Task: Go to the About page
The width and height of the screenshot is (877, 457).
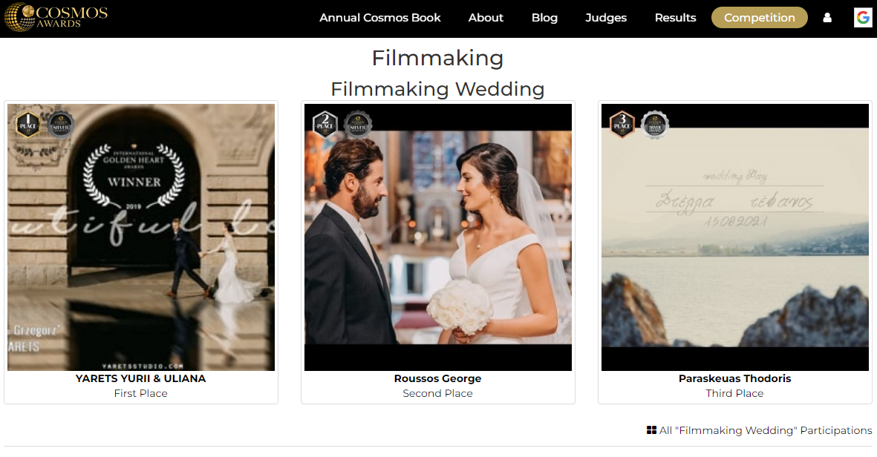Action: [x=486, y=18]
